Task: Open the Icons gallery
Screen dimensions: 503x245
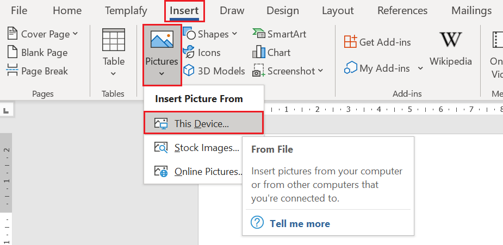Action: click(x=202, y=53)
